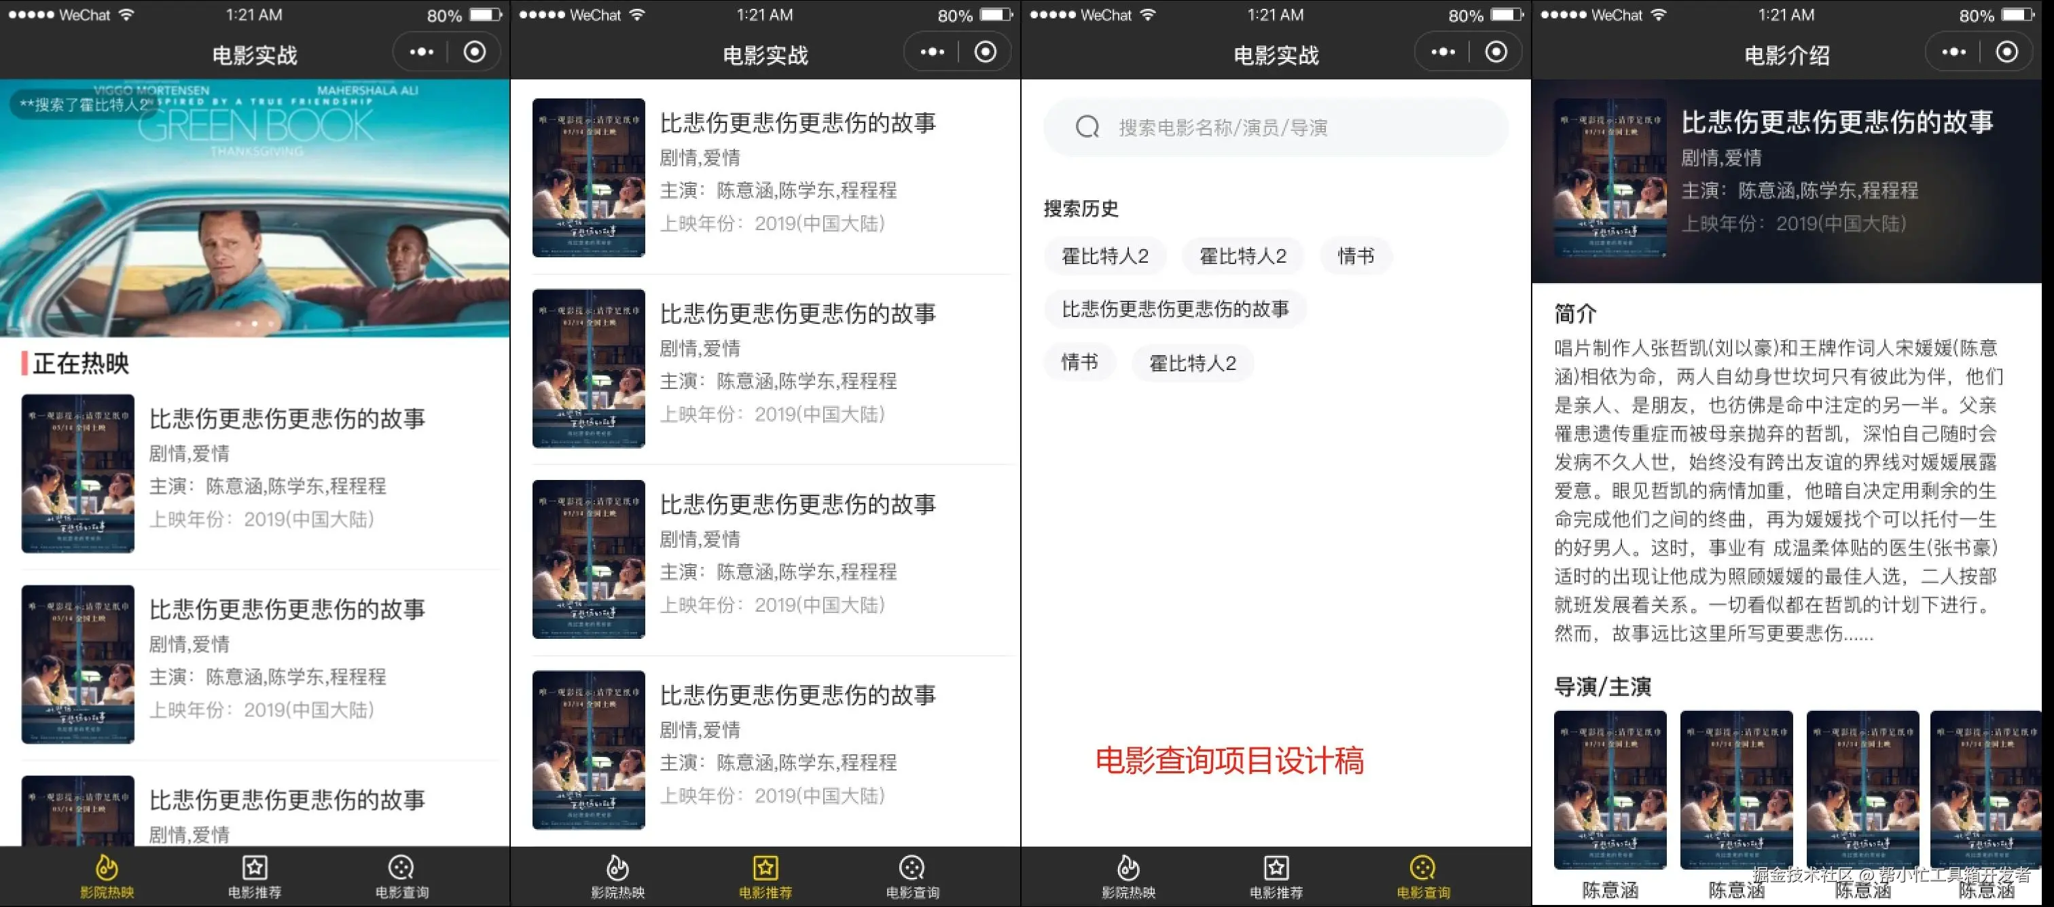
Task: Tap the first 陈意涵 cast photo
Action: pyautogui.click(x=1609, y=789)
